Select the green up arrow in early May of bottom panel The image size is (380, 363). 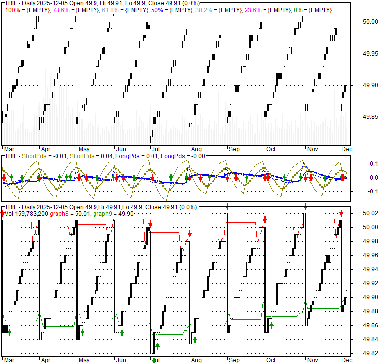pyautogui.click(x=82, y=332)
